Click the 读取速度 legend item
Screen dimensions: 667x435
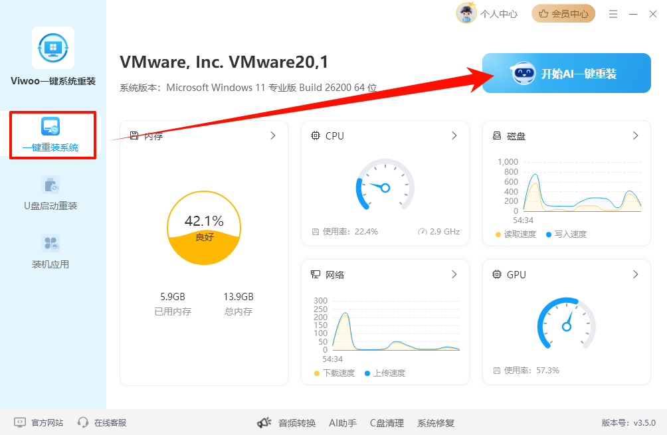[516, 234]
